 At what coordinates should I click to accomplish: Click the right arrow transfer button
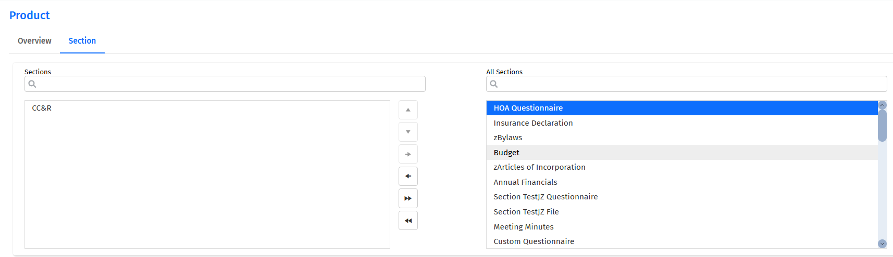pos(408,154)
